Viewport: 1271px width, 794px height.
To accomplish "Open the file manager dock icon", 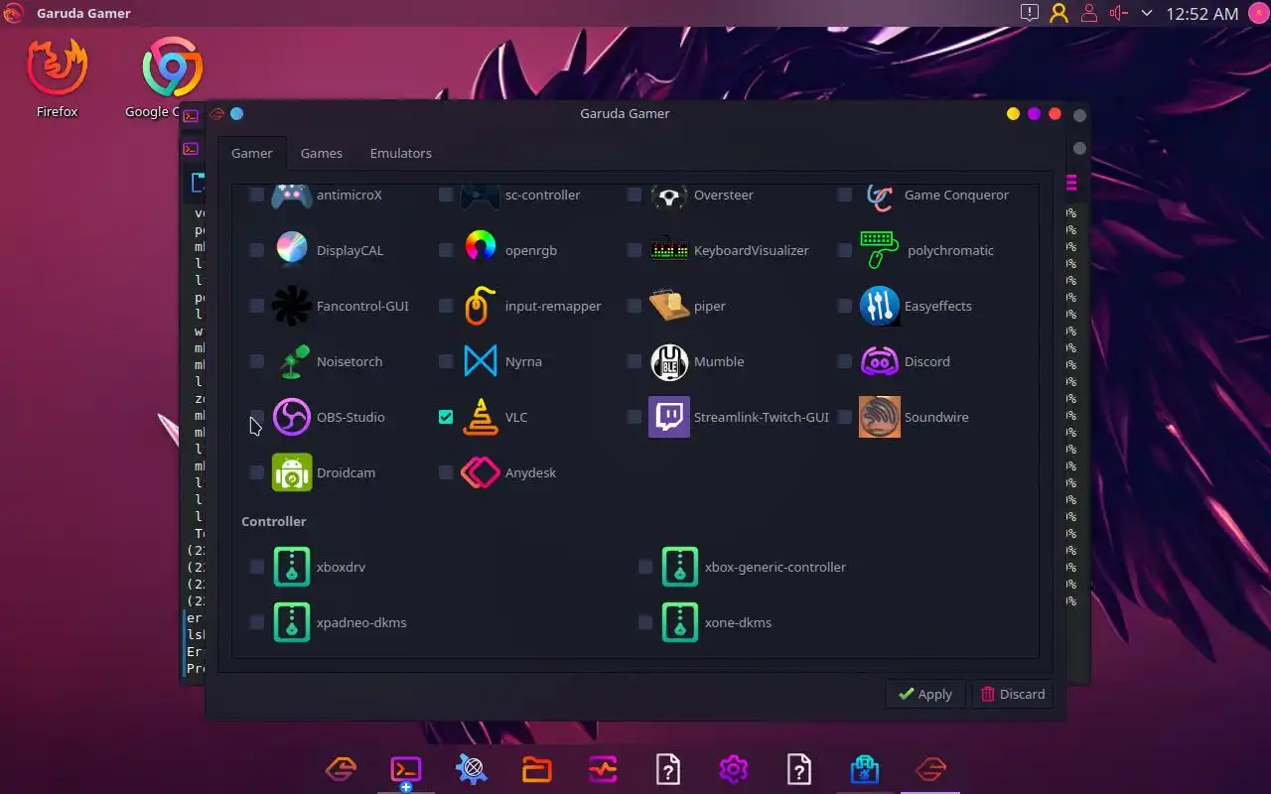I will point(537,769).
